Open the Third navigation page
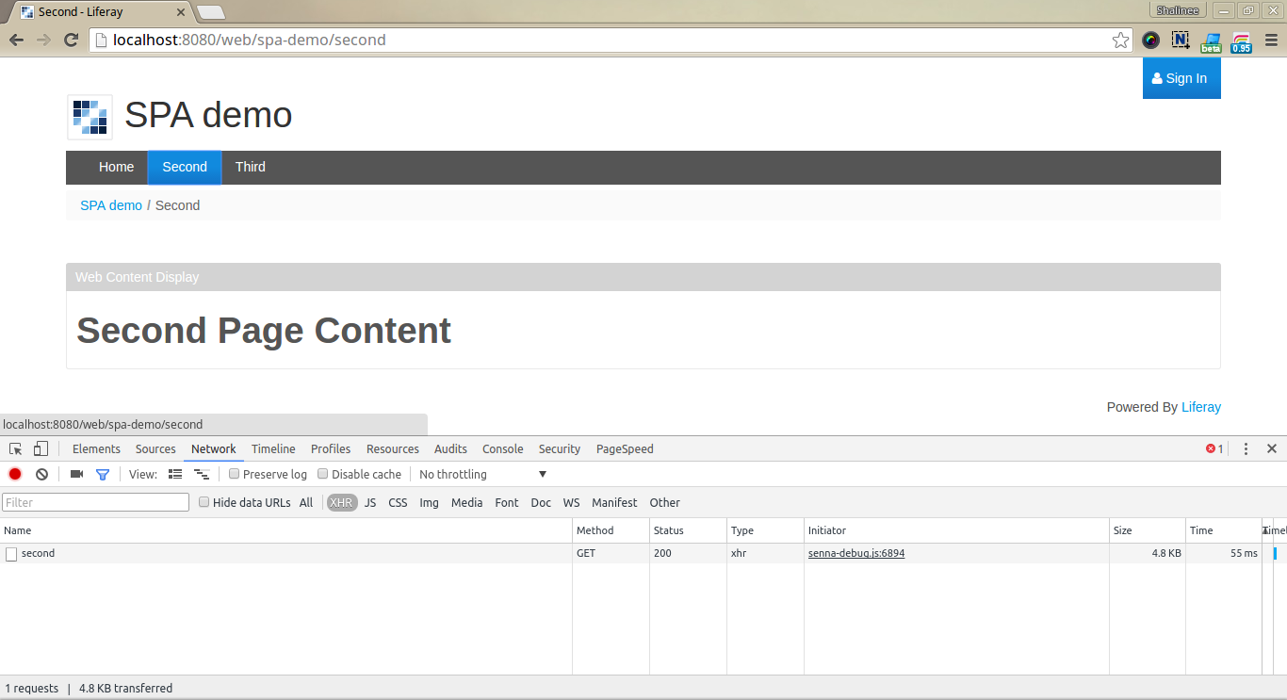This screenshot has width=1287, height=700. coord(251,167)
